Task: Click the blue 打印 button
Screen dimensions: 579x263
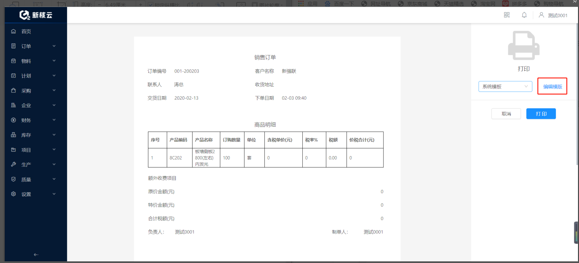Action: pos(541,114)
